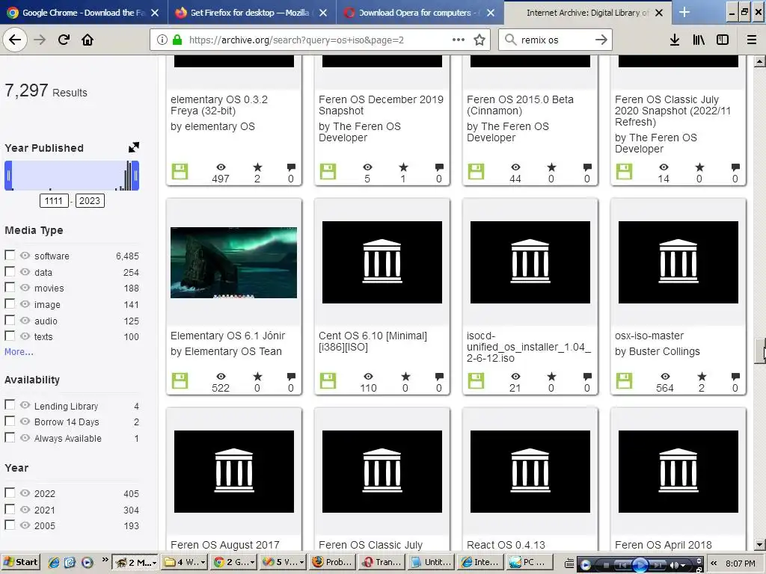Click the start year field 1111
766x574 pixels.
tap(54, 200)
